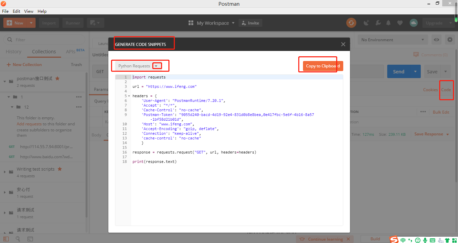Image resolution: width=458 pixels, height=243 pixels.
Task: Open the New button dropdown arrow
Action: point(31,23)
